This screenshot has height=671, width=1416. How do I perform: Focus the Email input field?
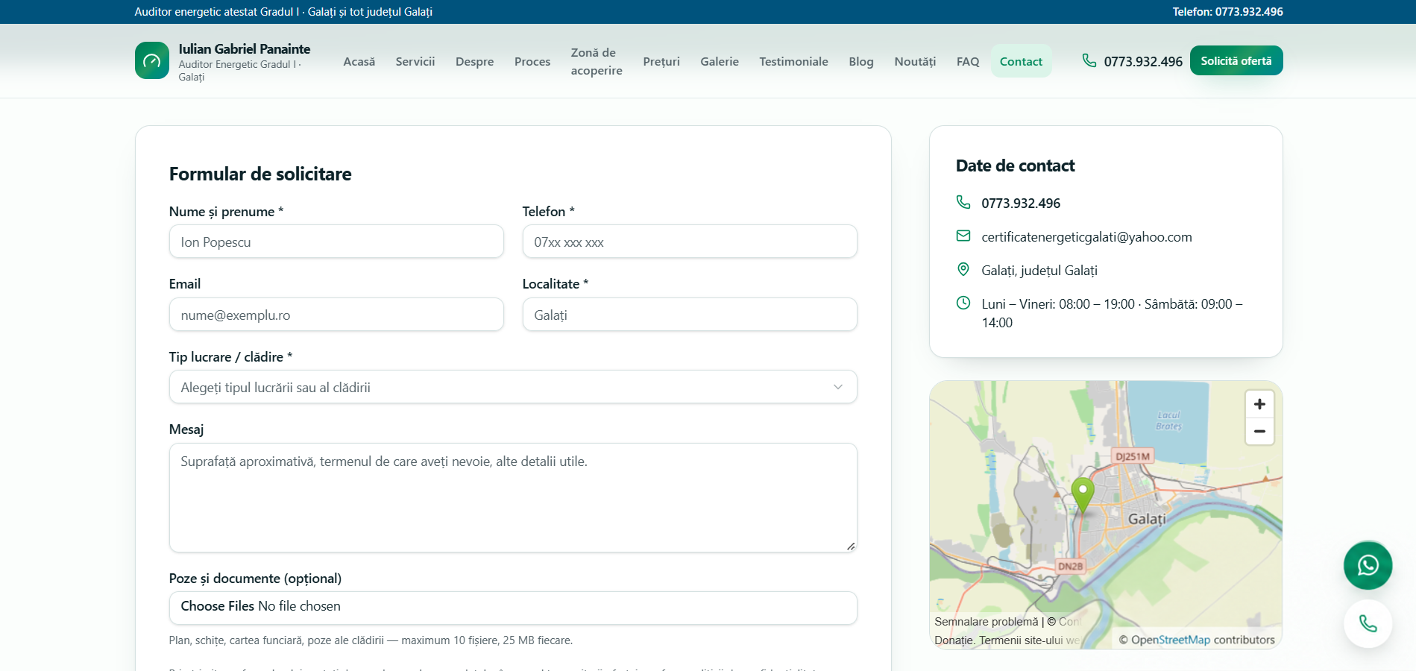click(x=336, y=315)
